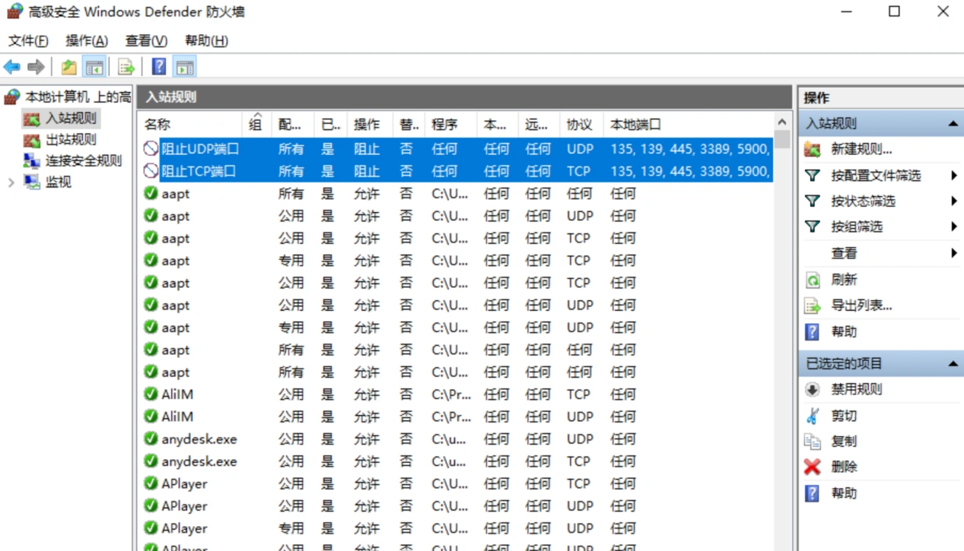Click the block icon of rule 阻止TCP端口
This screenshot has height=551, width=964.
coord(151,171)
